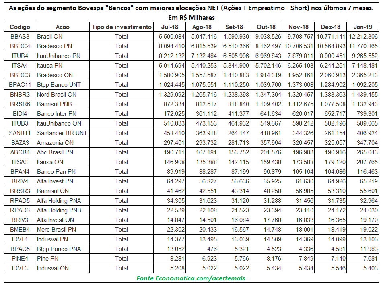This screenshot has height=286, width=381.
Task: Click the IDVL3 code cell
Action: [20, 269]
